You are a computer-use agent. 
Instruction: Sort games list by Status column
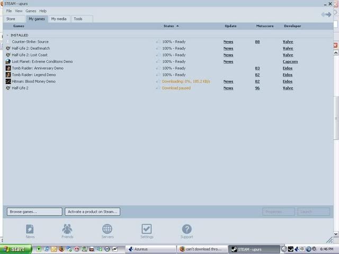tap(169, 26)
